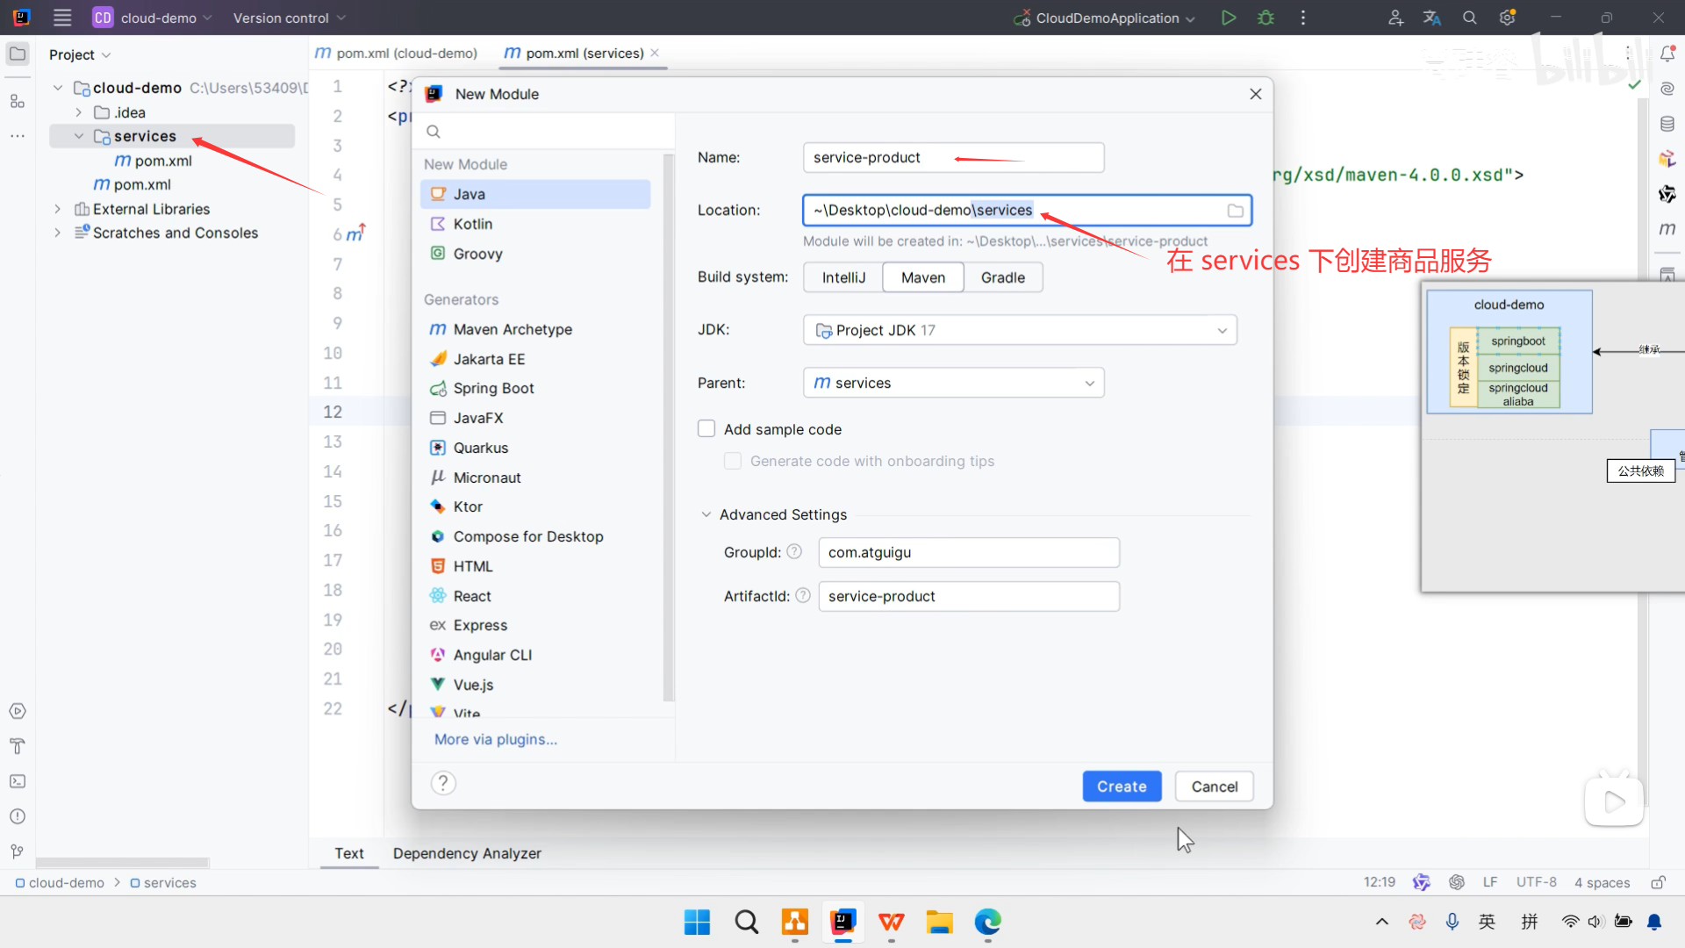Enable the Add sample code checkbox
The width and height of the screenshot is (1685, 948).
pos(706,429)
